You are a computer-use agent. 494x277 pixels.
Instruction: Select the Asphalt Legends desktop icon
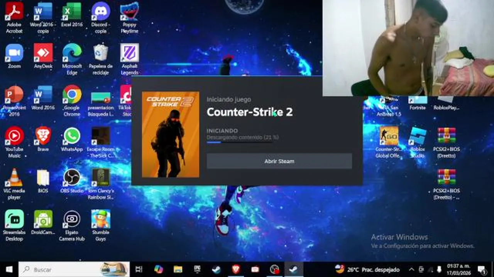tap(129, 59)
